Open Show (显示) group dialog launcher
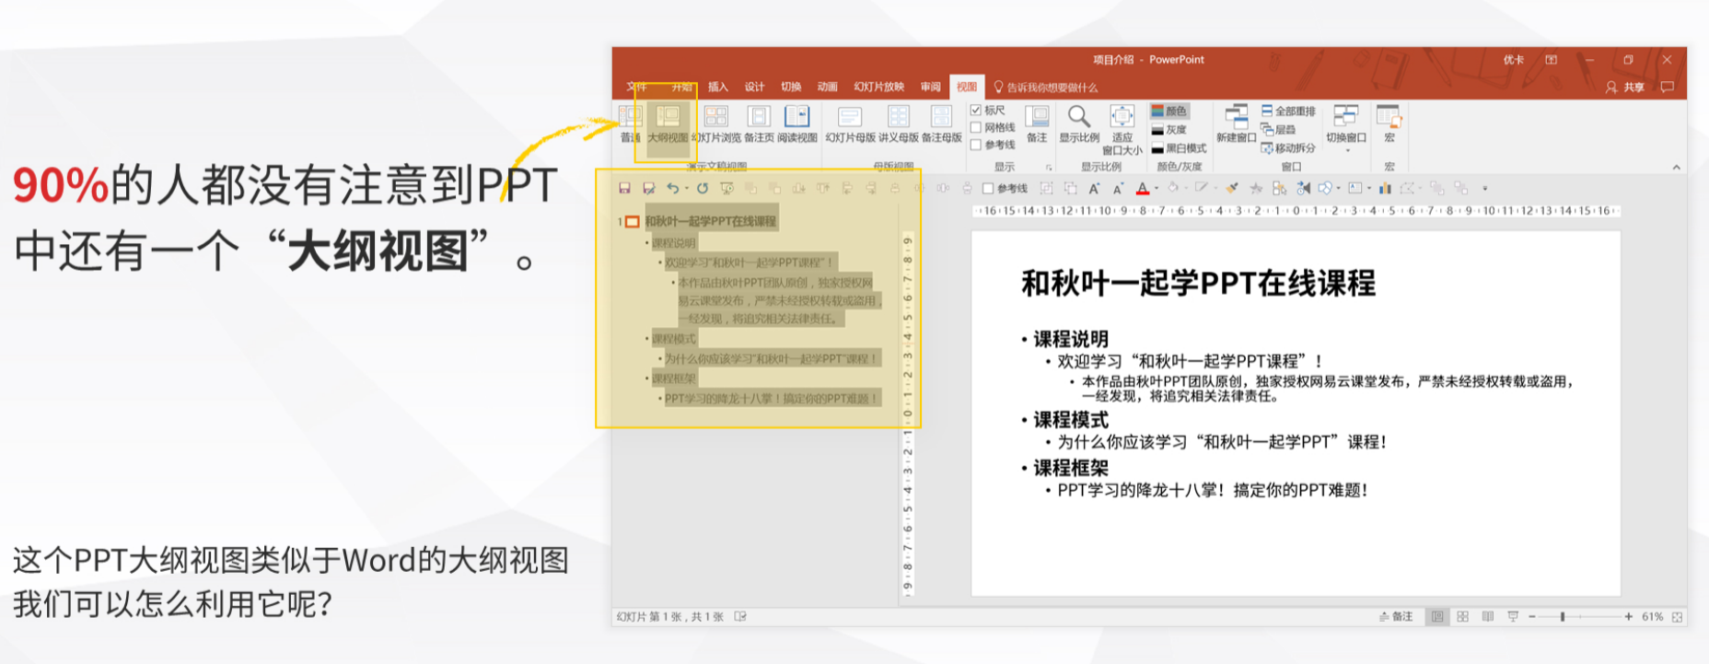This screenshot has height=664, width=1709. click(x=1049, y=168)
